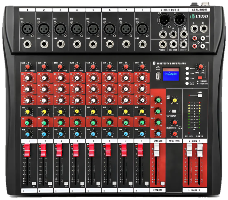Click the green REP repeat knob
Screen dimensions: 228x200
click(x=158, y=122)
